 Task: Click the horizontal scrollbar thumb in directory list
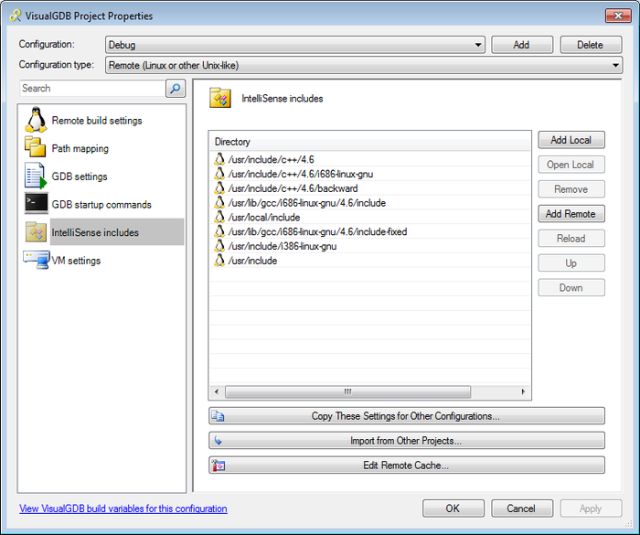347,391
